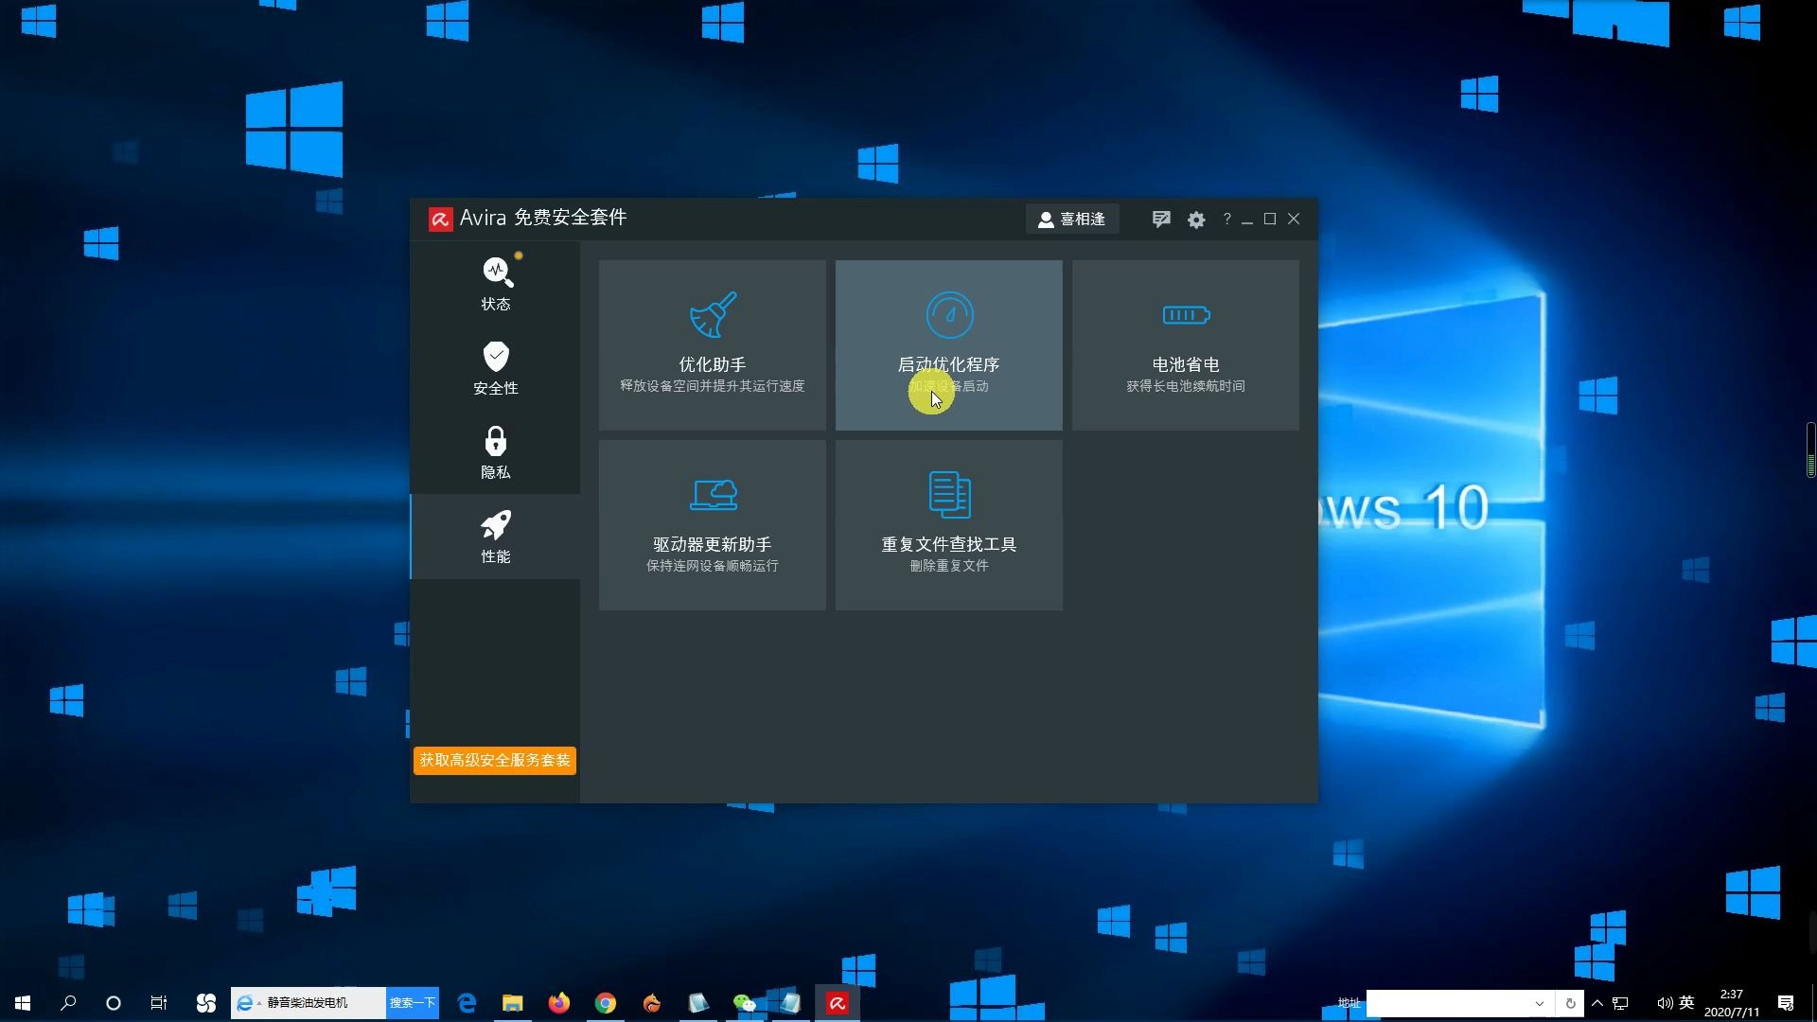Screen dimensions: 1817x1022
Task: Show hidden system tray icons
Action: point(1597,1003)
